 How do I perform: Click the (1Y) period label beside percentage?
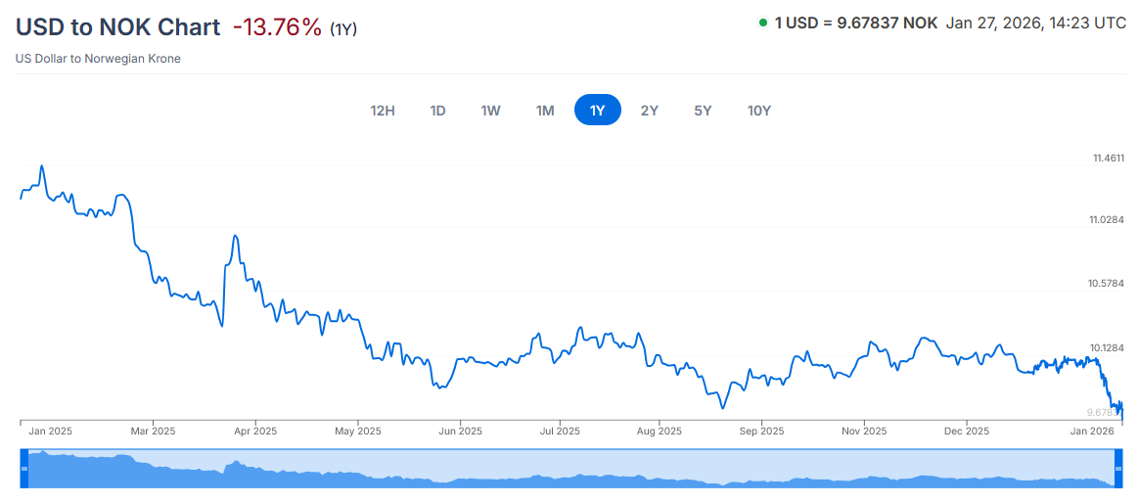pyautogui.click(x=343, y=29)
